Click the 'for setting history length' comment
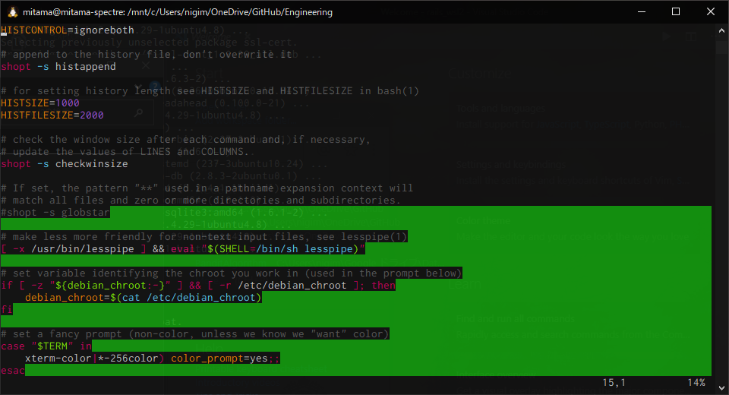729x395 pixels. tap(210, 90)
